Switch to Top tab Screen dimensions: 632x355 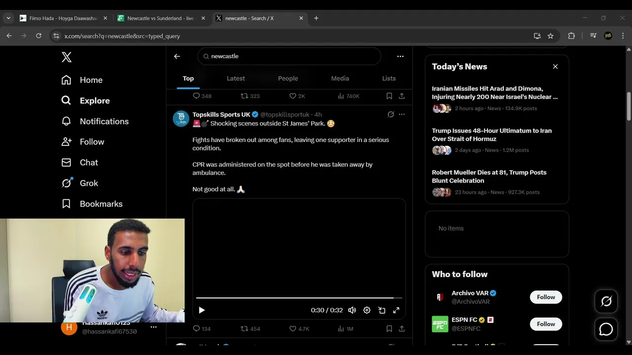tap(188, 78)
